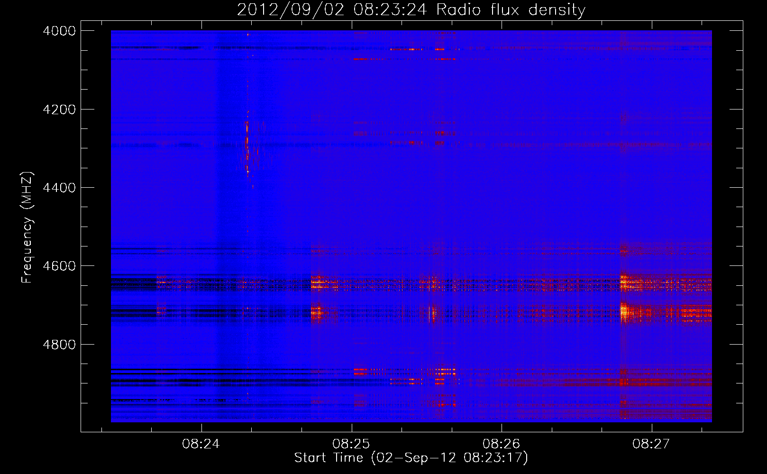767x474 pixels.
Task: Click the 'Start Time (02-Sep-12 08:23:17)' axis title
Action: point(411,458)
